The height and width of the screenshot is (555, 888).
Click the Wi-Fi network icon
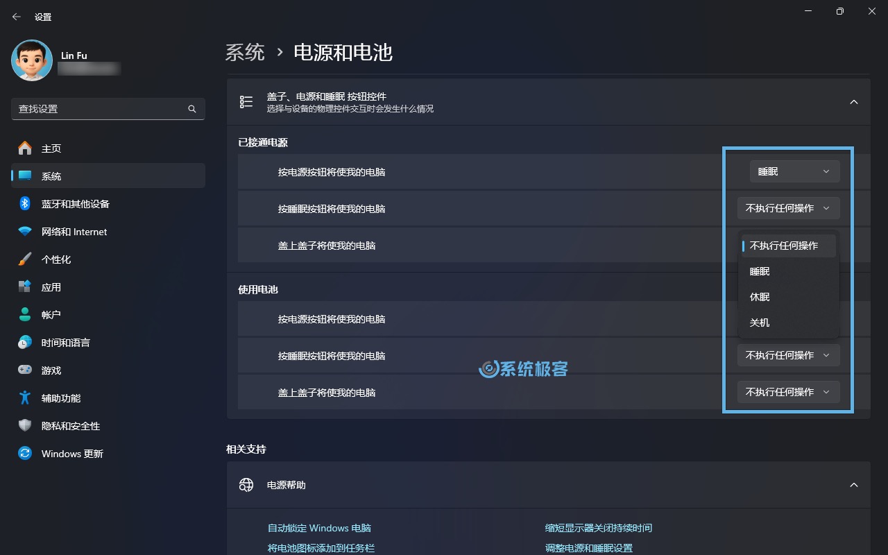tap(25, 231)
